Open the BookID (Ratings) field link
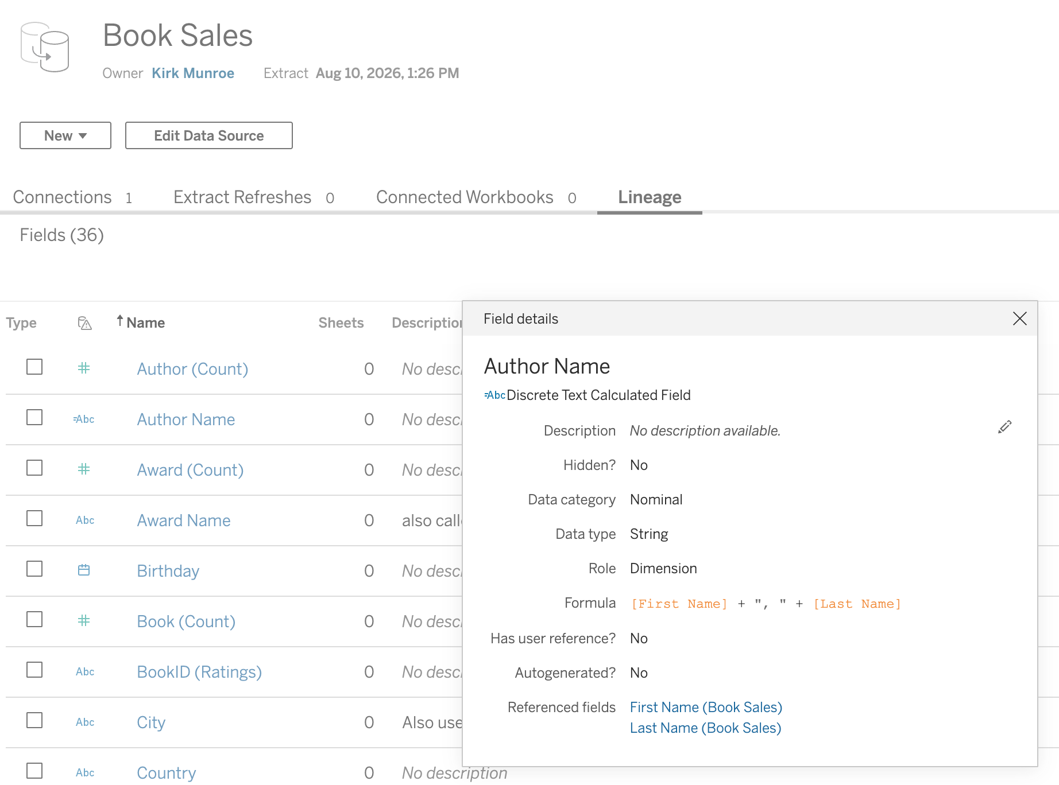Viewport: 1059px width, 785px height. tap(199, 672)
